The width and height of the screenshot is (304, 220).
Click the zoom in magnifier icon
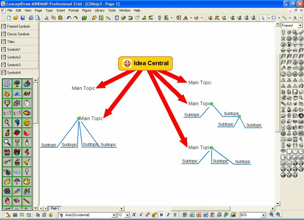point(272,215)
